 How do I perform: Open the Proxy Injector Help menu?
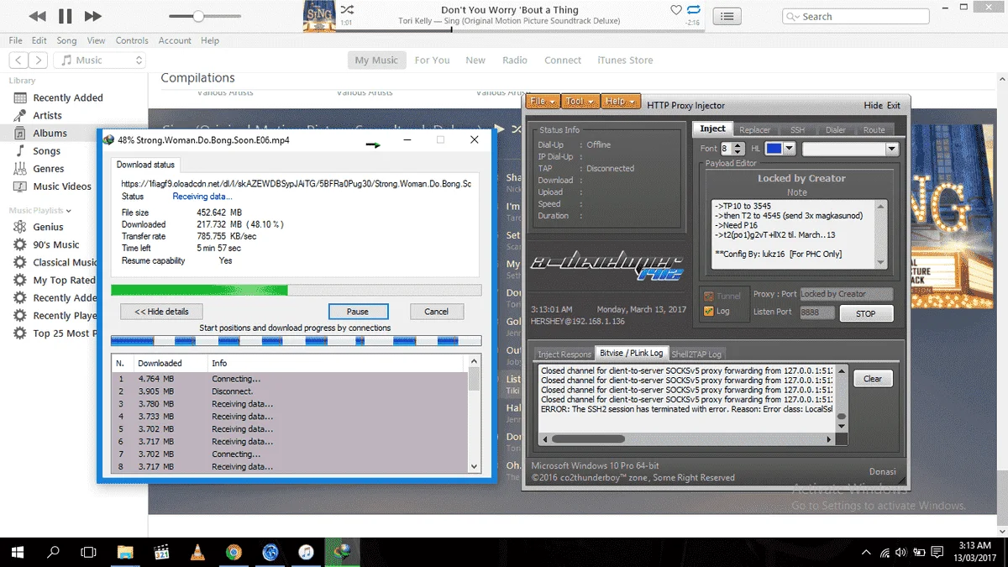coord(620,102)
